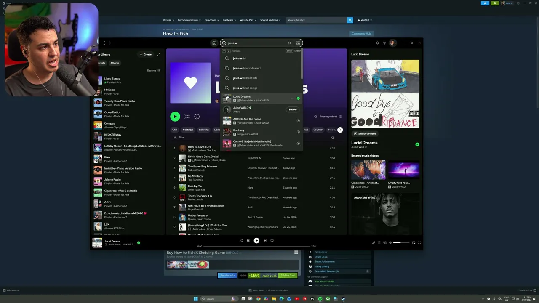Switch Spotify to fullscreen view
This screenshot has width=539, height=303.
[419, 243]
